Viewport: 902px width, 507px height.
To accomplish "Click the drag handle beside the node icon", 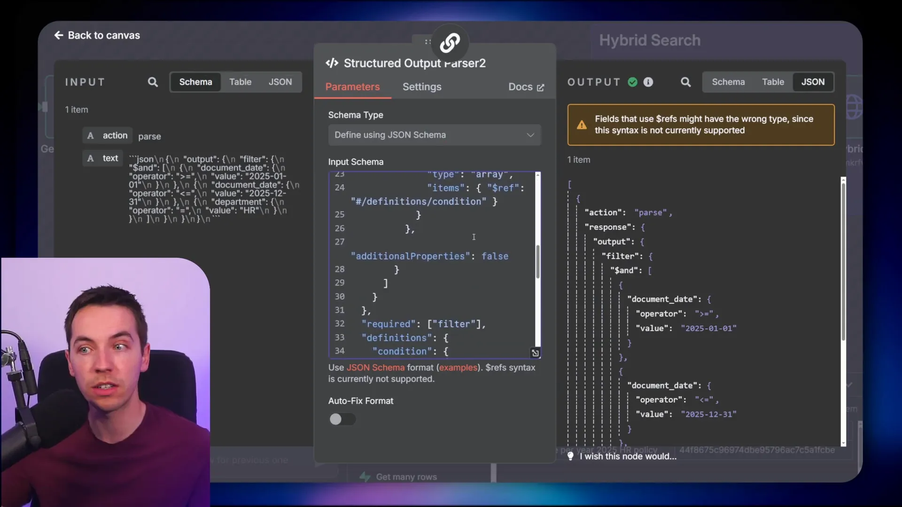I will [428, 42].
